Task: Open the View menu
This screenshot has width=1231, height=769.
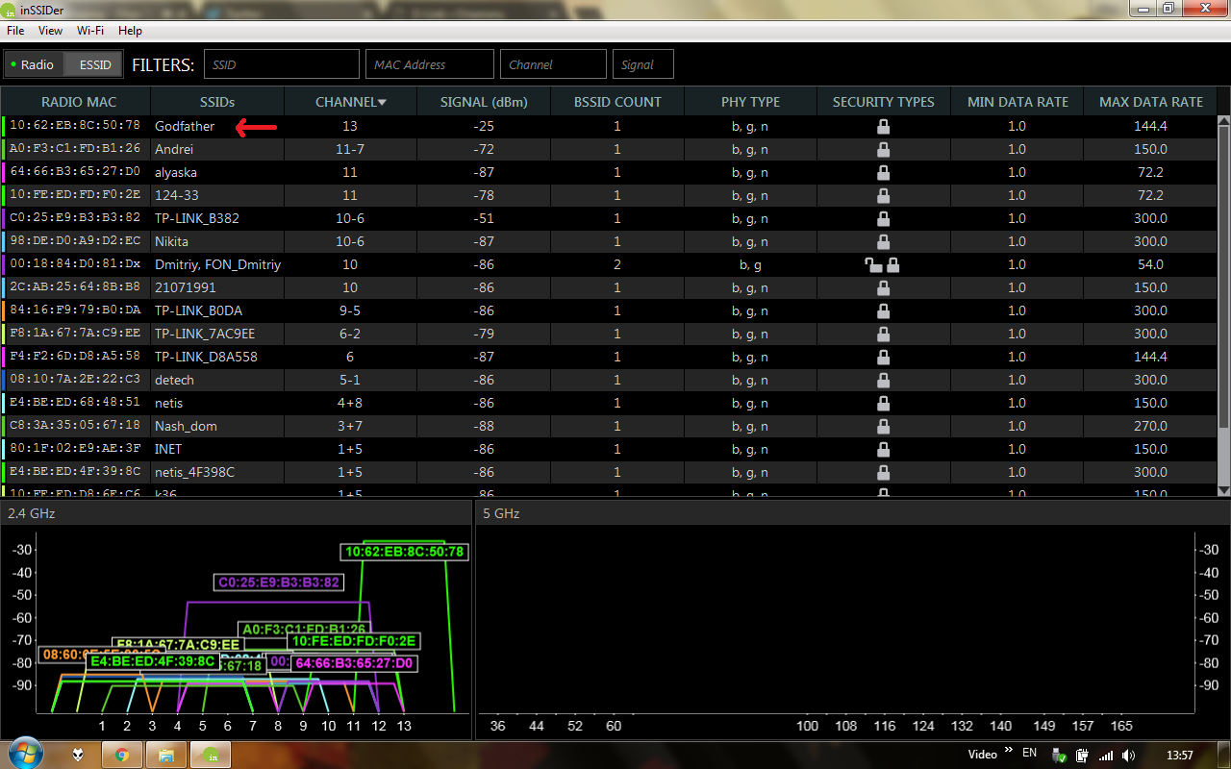Action: click(x=50, y=31)
